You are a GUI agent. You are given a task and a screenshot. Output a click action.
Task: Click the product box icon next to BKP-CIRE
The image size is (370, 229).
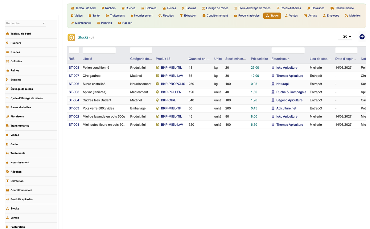tap(158, 100)
